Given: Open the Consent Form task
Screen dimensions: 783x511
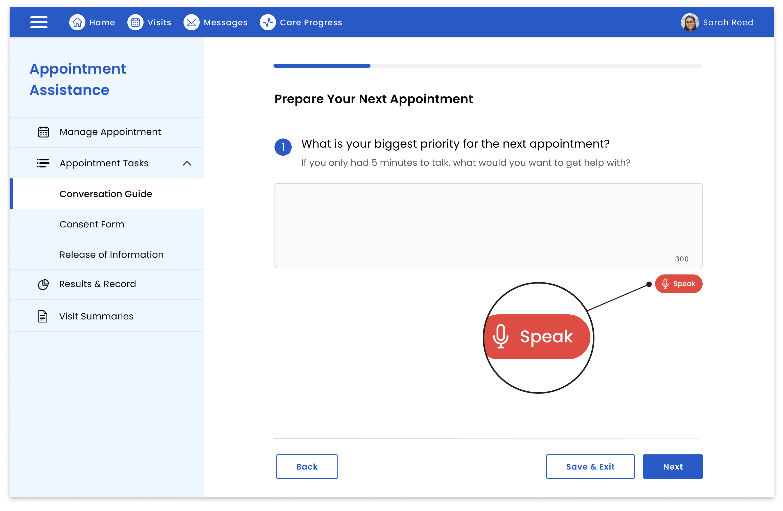Looking at the screenshot, I should (x=92, y=224).
